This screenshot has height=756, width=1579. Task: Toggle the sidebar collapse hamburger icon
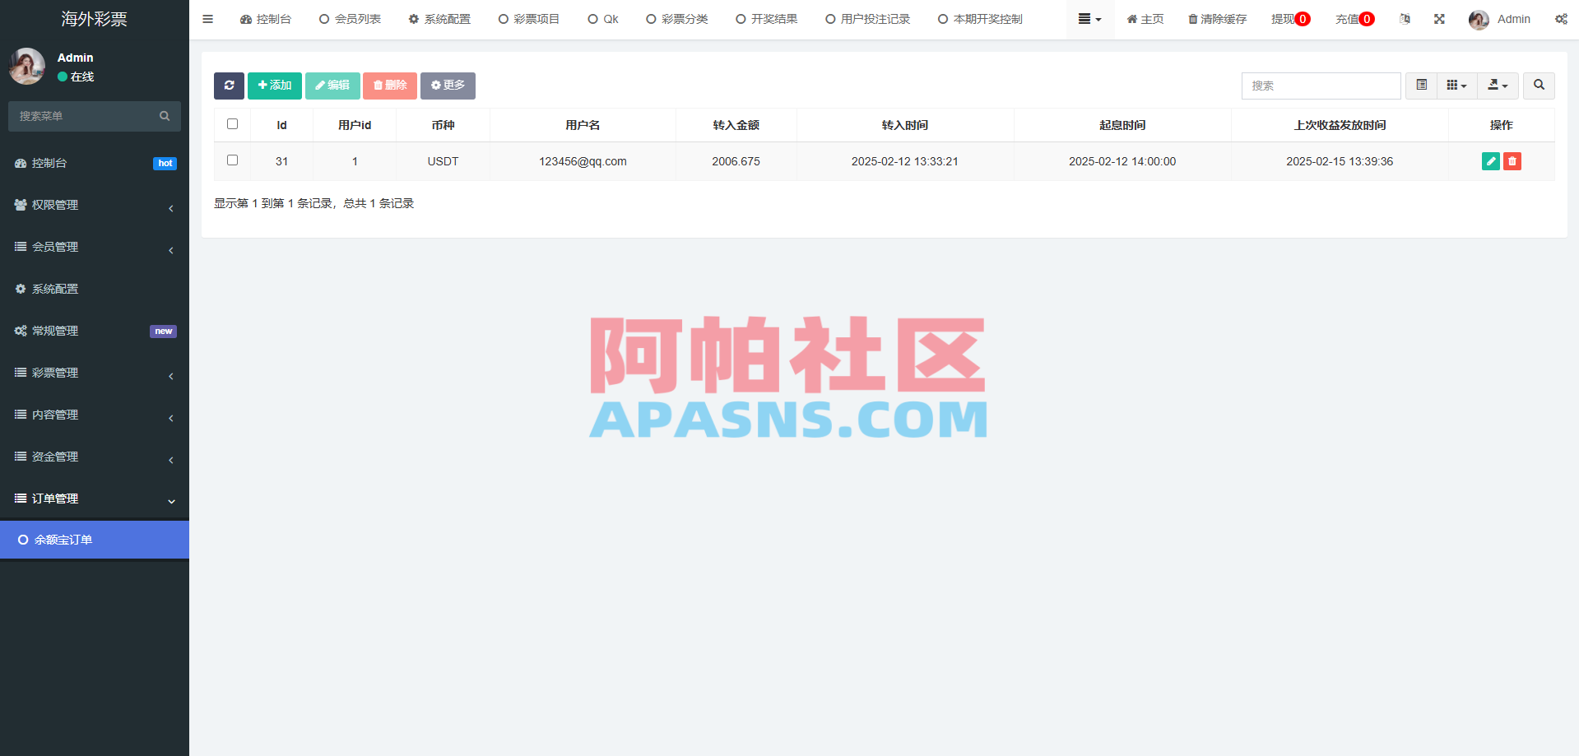[207, 19]
